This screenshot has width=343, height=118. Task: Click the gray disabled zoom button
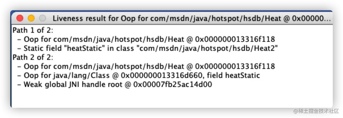point(43,18)
